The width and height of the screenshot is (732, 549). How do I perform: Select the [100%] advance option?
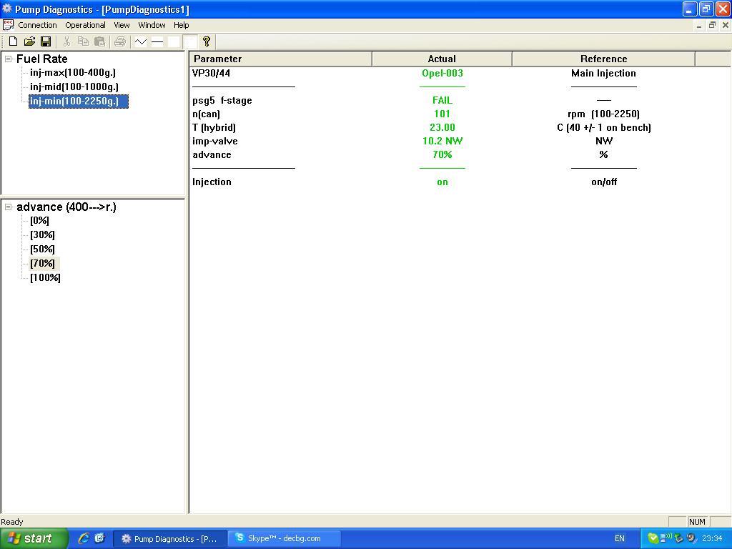[x=45, y=277]
